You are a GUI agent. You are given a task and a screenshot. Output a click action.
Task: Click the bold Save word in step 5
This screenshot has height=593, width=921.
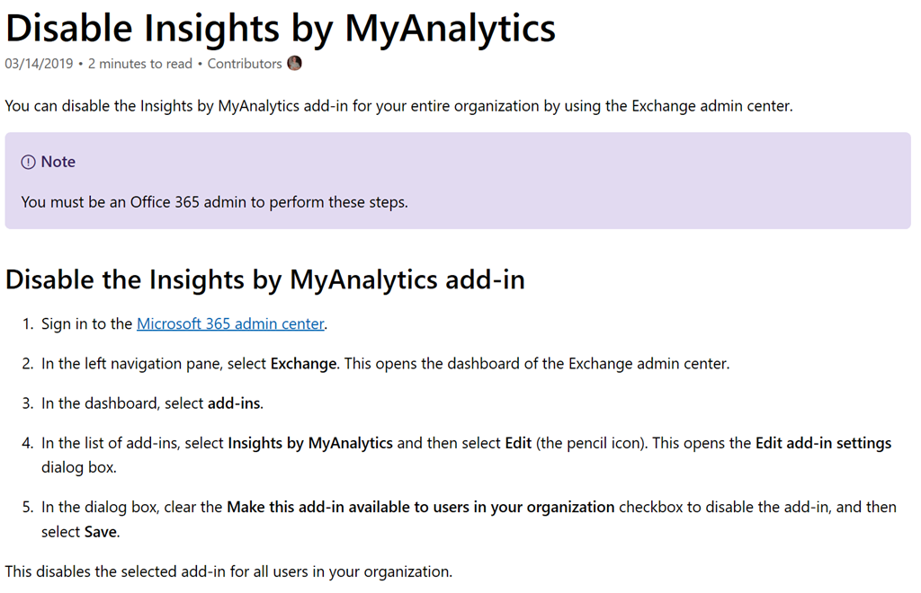pyautogui.click(x=101, y=532)
